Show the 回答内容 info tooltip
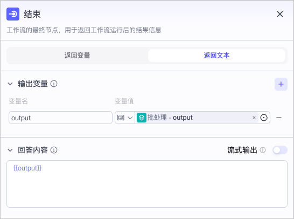The height and width of the screenshot is (219, 294). tap(54, 150)
